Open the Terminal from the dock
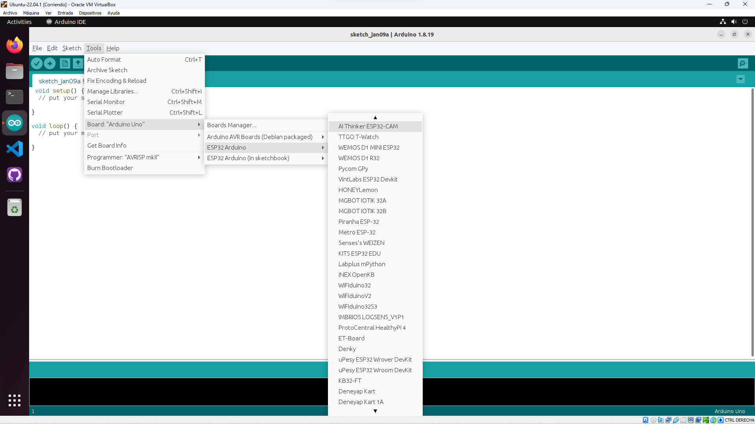 (x=15, y=97)
